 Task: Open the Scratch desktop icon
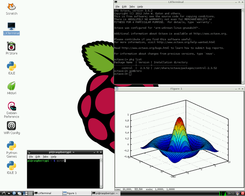coord(11,9)
